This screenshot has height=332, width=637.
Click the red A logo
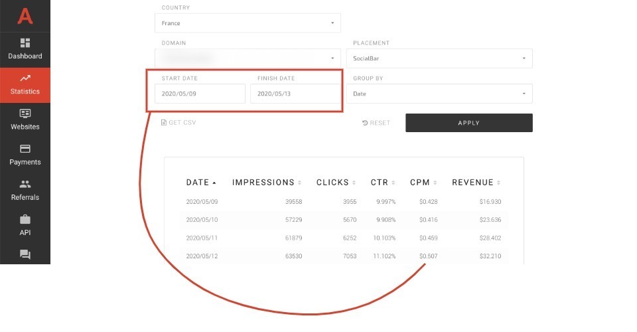[x=25, y=15]
